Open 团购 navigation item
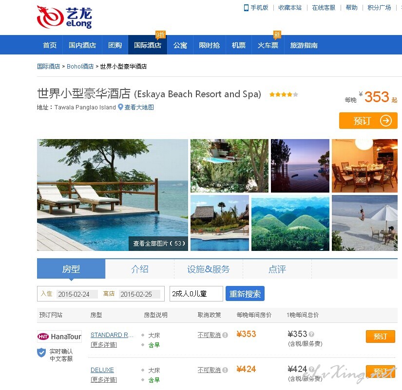 (115, 45)
